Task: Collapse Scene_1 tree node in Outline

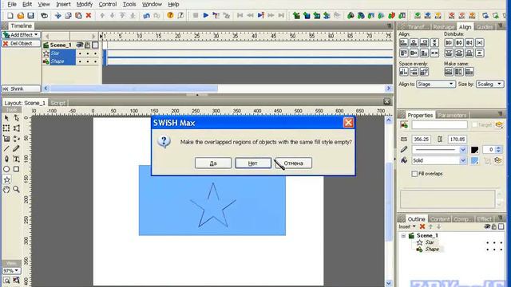Action: pyautogui.click(x=403, y=236)
